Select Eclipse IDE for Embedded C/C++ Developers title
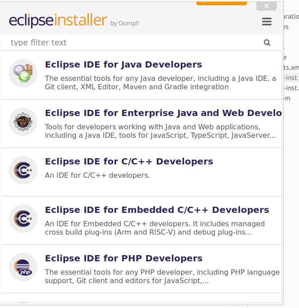Screen dimensions: 299x308 click(157, 210)
